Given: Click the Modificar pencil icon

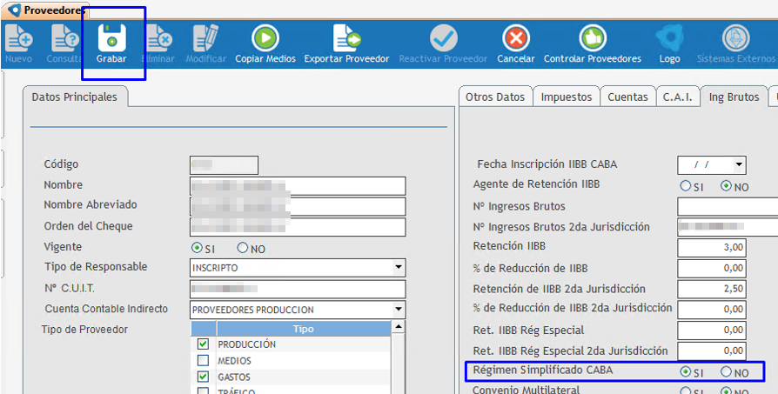Looking at the screenshot, I should [x=205, y=38].
